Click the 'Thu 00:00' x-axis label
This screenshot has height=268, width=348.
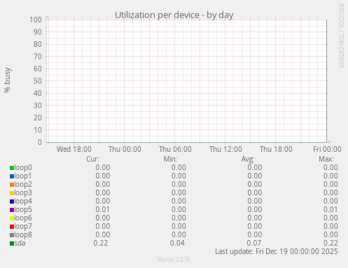(x=125, y=149)
